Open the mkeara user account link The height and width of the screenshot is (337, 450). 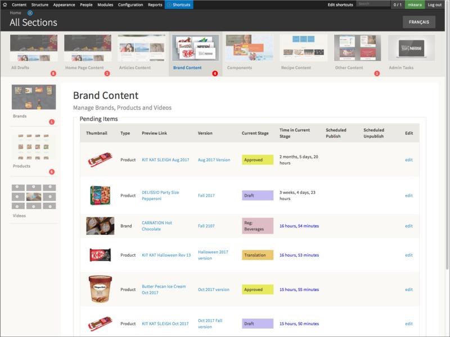[415, 4]
